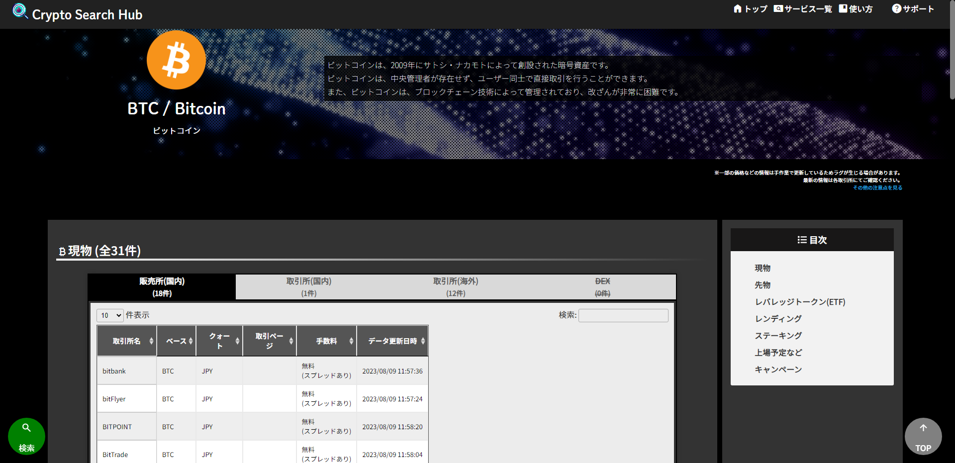This screenshot has width=955, height=463.
Task: Click the JPY quote cell in bitbank row
Action: (219, 371)
